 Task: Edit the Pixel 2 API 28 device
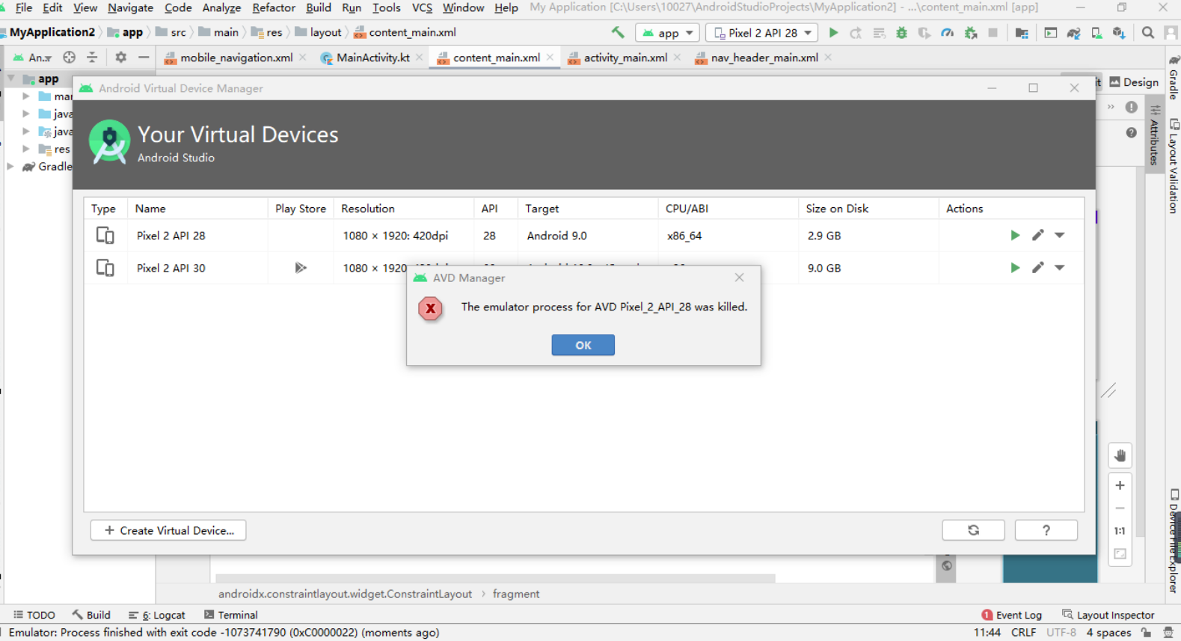pos(1038,236)
